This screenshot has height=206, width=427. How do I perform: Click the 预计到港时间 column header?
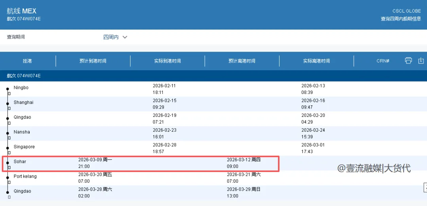[x=93, y=61]
